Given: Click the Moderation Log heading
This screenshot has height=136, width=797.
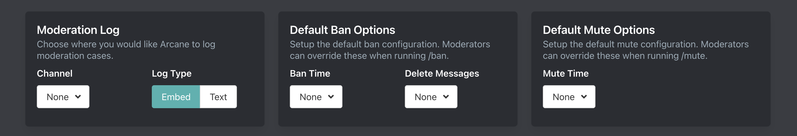Looking at the screenshot, I should coord(78,30).
